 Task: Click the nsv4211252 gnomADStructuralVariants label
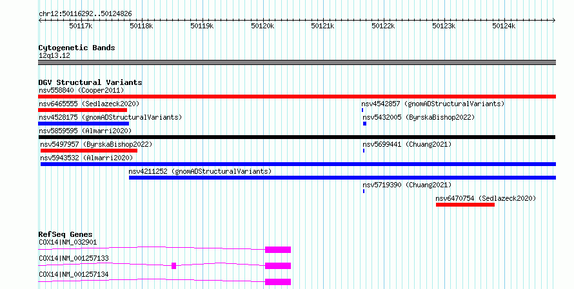pos(200,171)
